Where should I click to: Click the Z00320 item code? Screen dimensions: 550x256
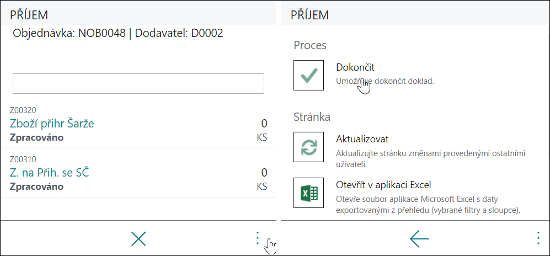coord(23,110)
